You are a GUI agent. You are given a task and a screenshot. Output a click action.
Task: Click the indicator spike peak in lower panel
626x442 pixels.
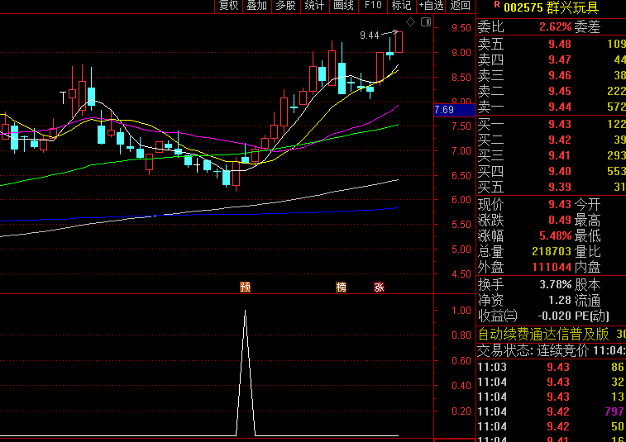(245, 311)
